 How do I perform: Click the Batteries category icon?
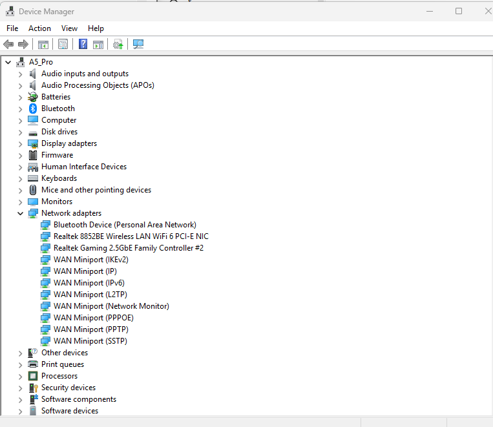pos(33,97)
